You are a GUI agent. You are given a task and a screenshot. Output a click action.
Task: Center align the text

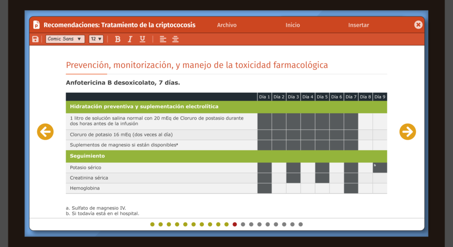coord(175,39)
